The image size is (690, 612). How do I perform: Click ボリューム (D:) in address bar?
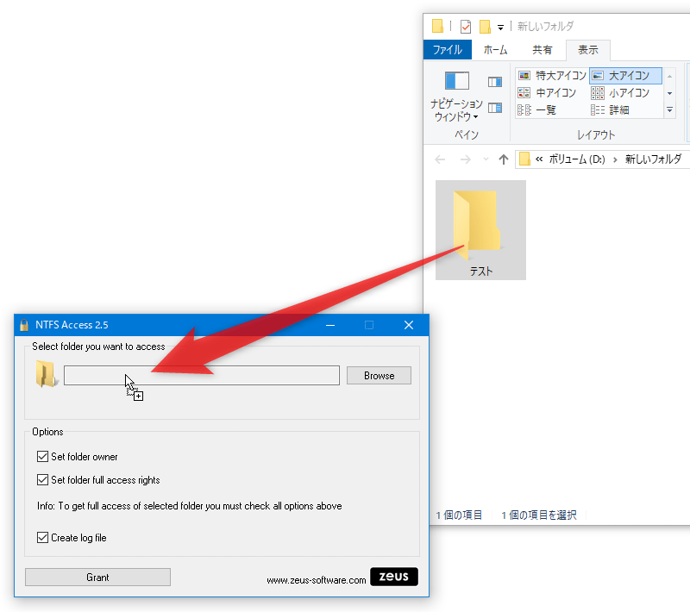pyautogui.click(x=577, y=159)
